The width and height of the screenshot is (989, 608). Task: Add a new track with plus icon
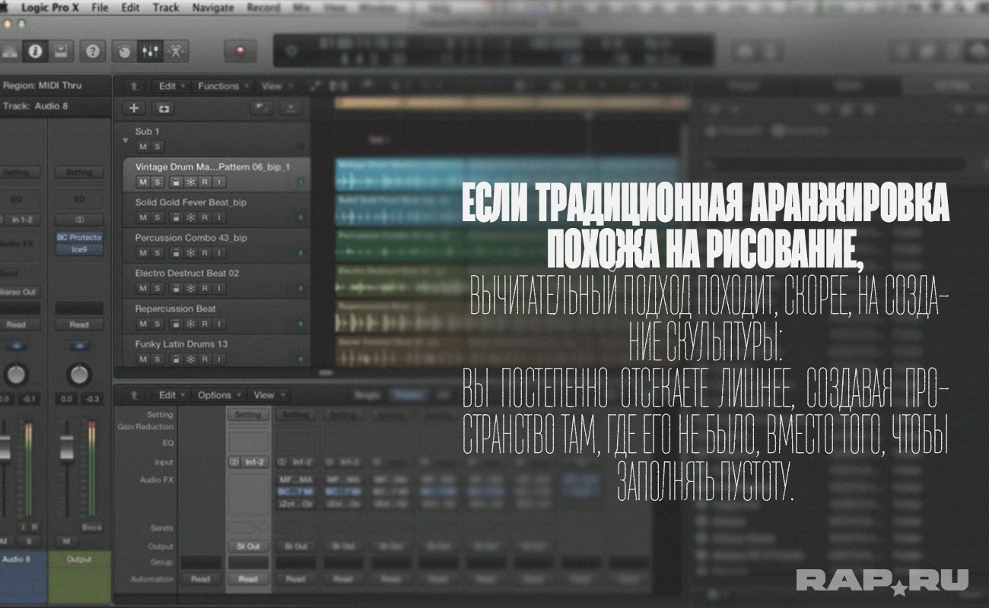point(134,109)
